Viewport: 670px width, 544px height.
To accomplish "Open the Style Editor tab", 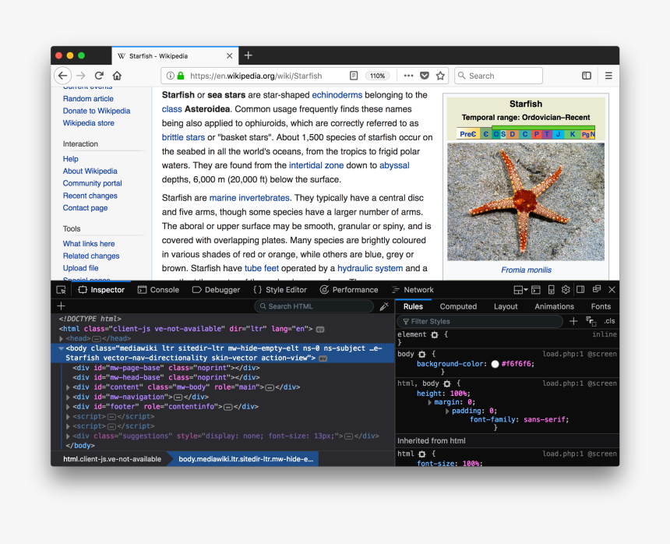I will 280,290.
